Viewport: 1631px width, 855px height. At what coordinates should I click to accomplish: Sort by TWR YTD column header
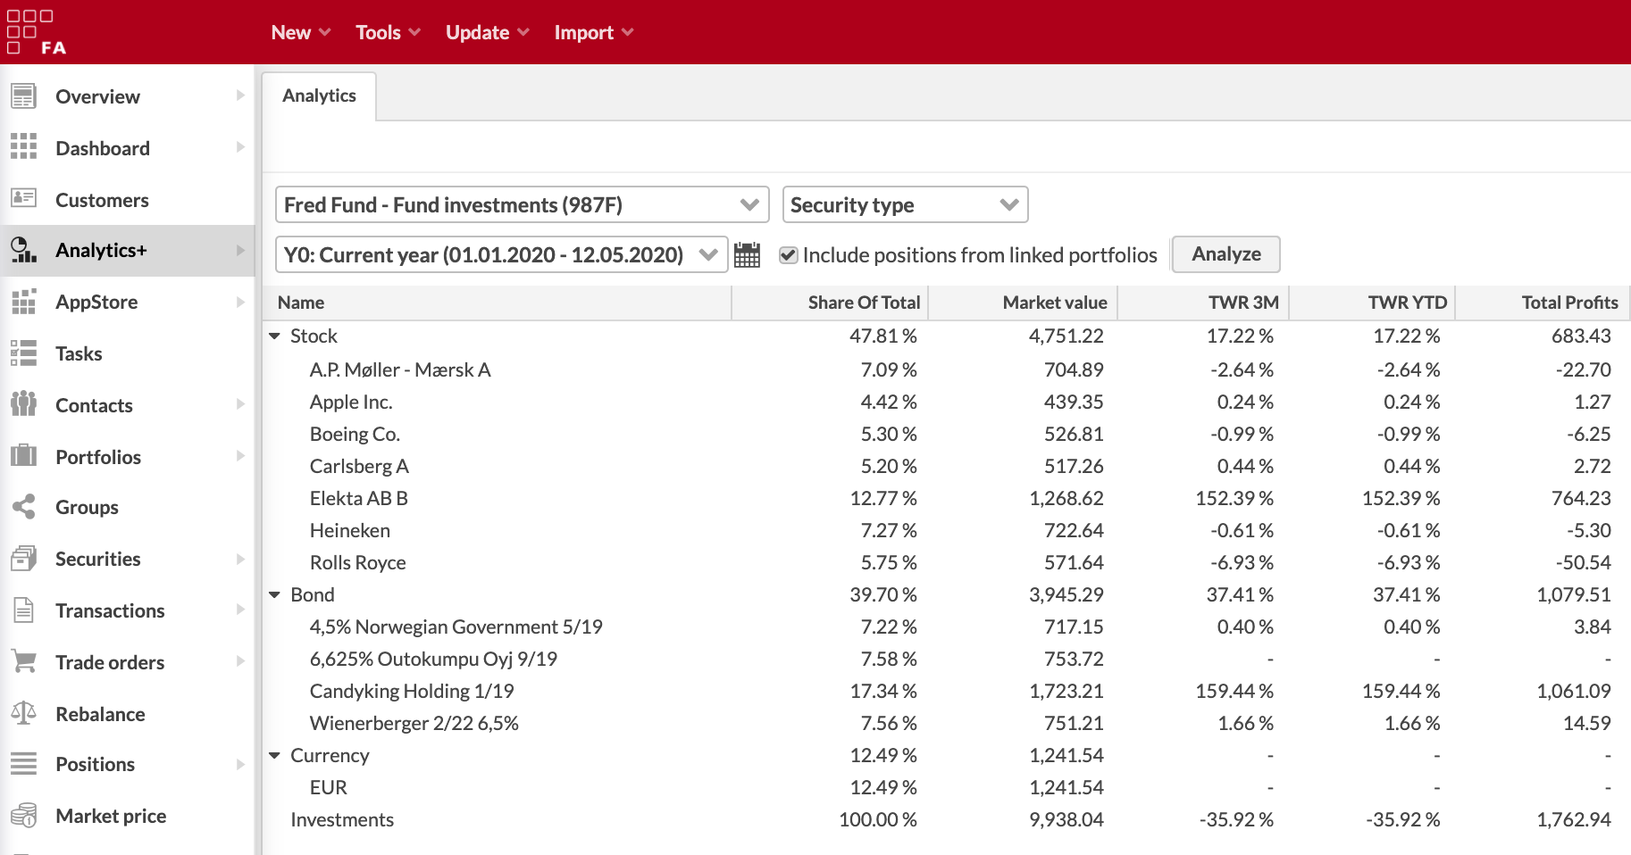pos(1373,303)
